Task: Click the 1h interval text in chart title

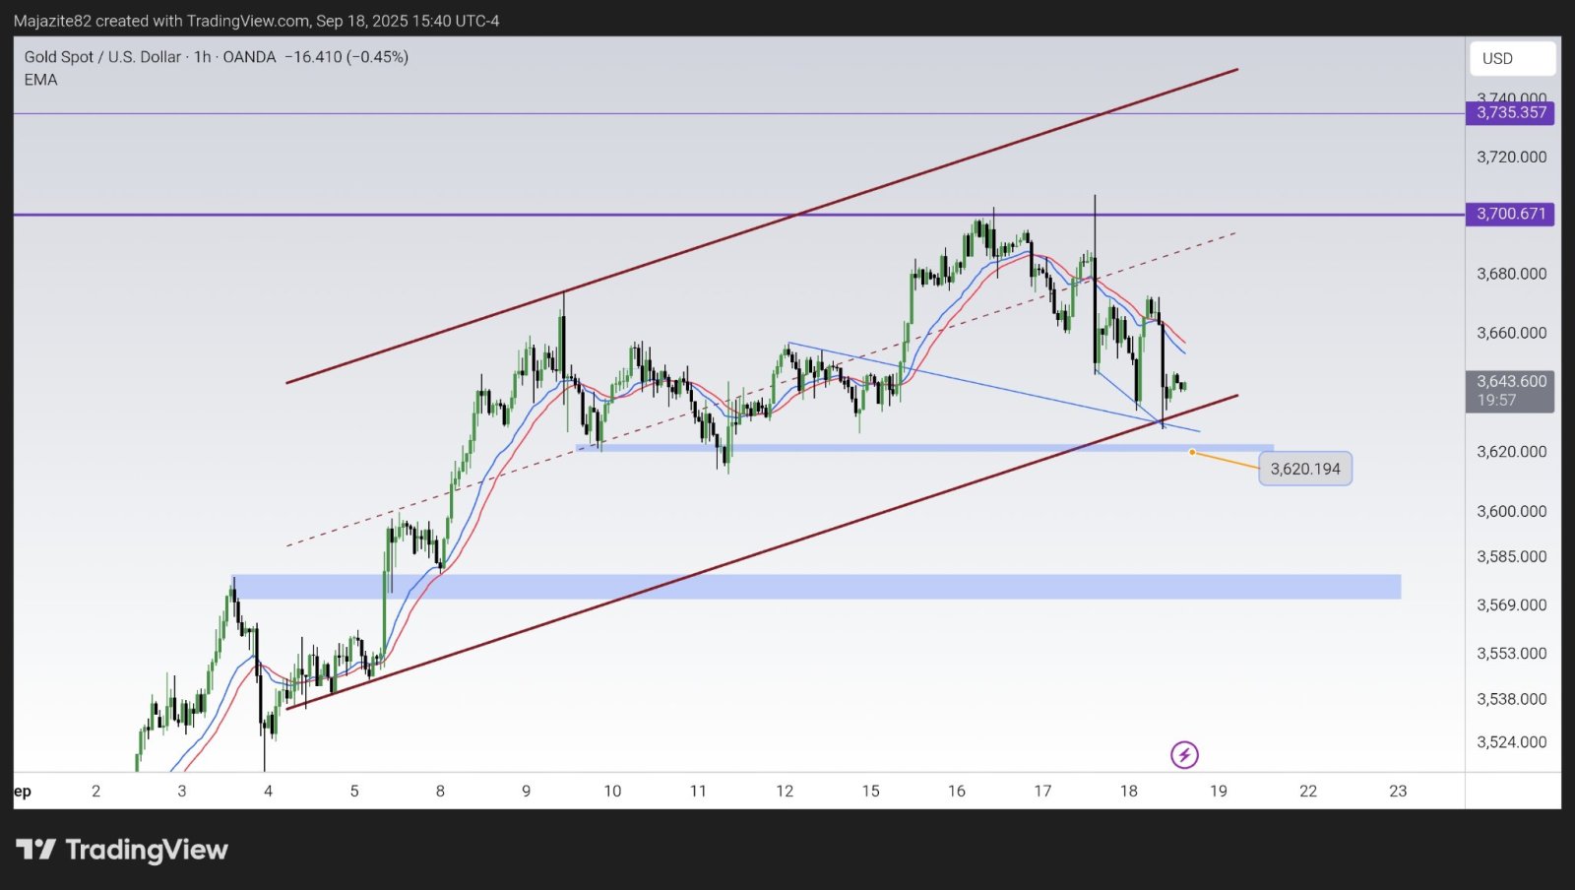Action: point(202,57)
